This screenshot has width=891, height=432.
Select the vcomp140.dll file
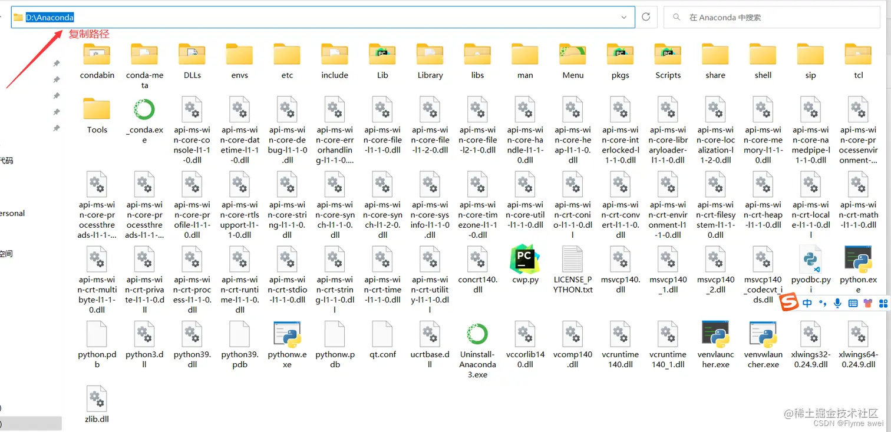(x=573, y=345)
